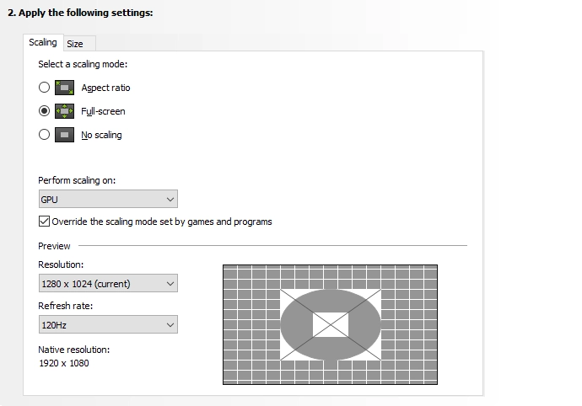The height and width of the screenshot is (406, 582).
Task: Toggle Override the scaling mode checkbox
Action: [44, 222]
